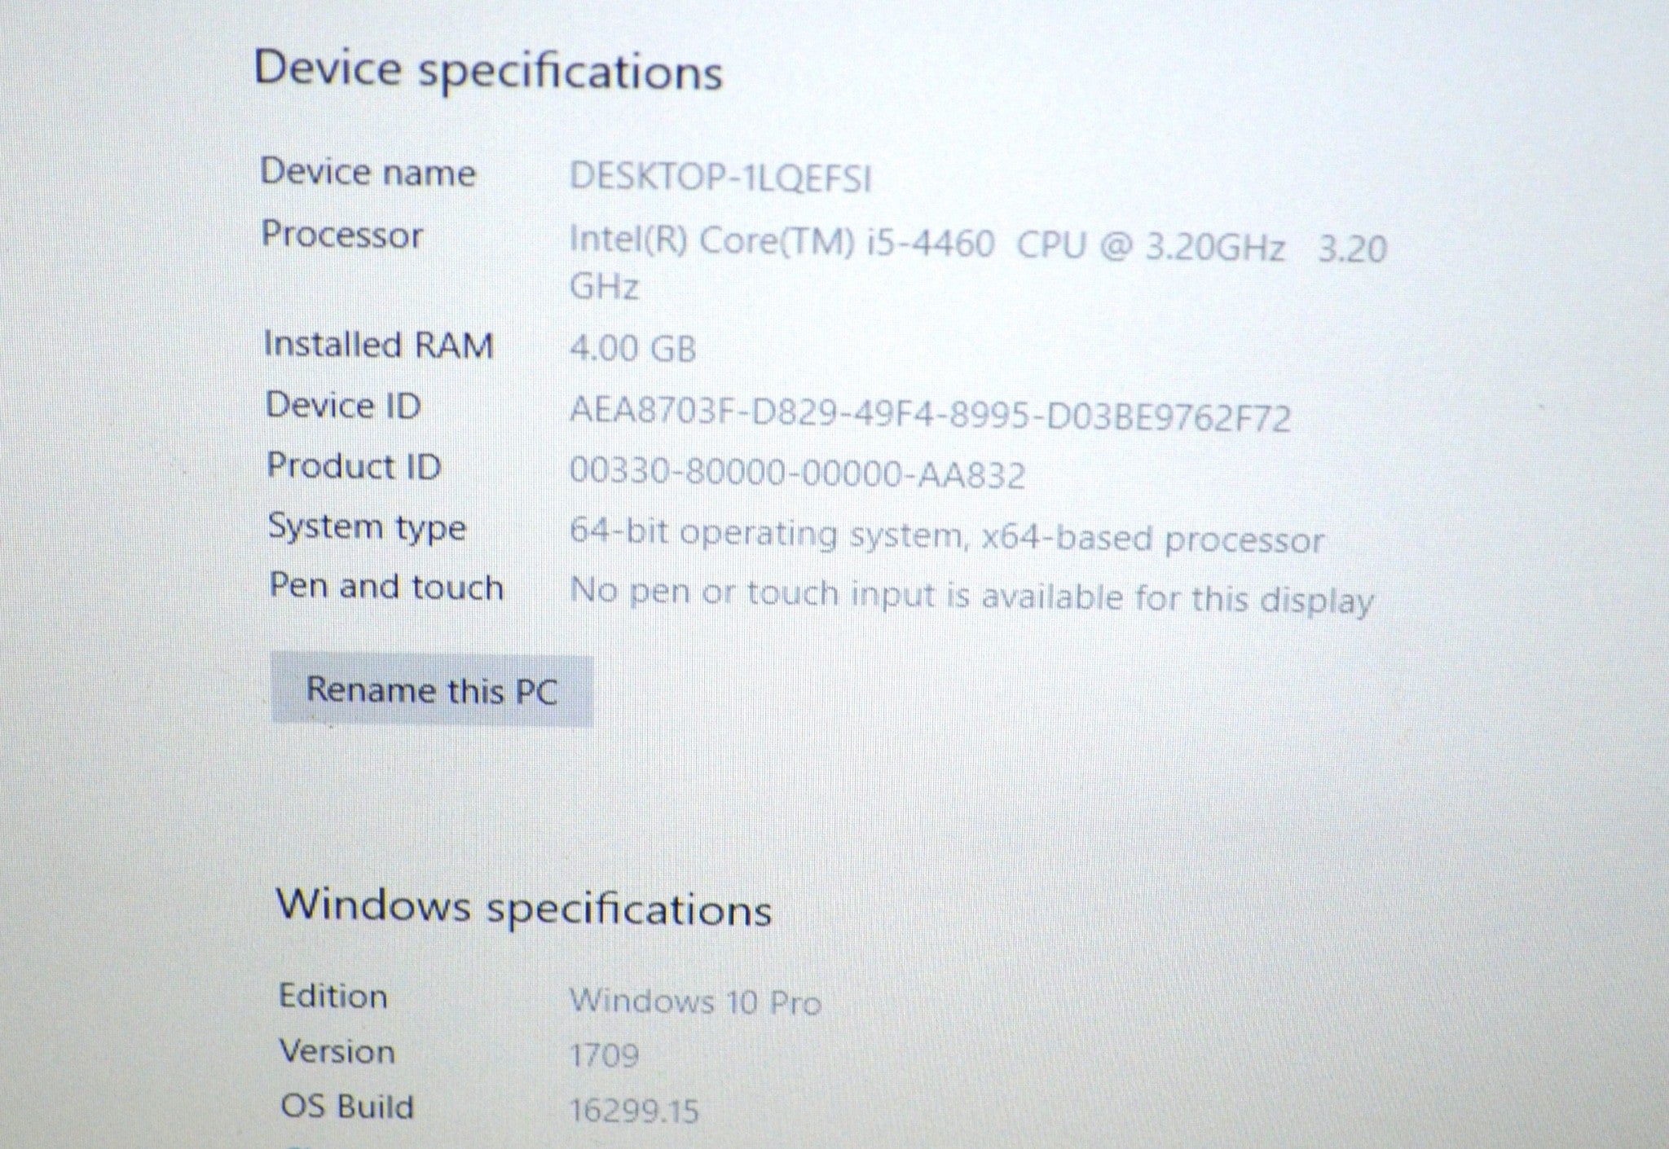Click the Device name label
The image size is (1669, 1149).
tap(368, 172)
